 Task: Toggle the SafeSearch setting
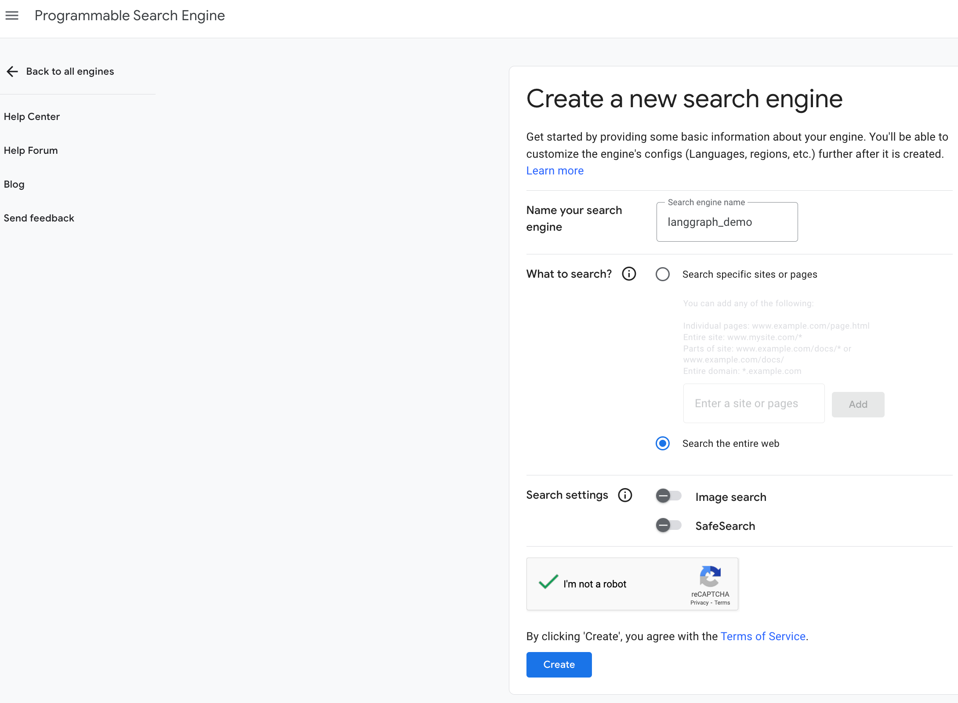[x=668, y=526]
